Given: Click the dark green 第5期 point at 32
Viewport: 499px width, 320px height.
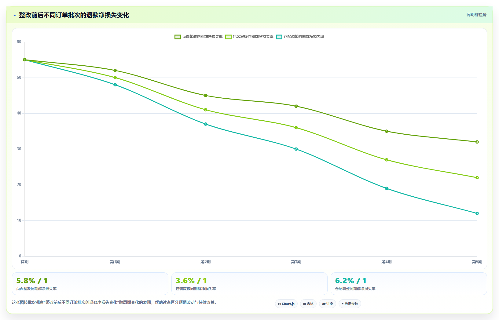Looking at the screenshot, I should (x=477, y=142).
